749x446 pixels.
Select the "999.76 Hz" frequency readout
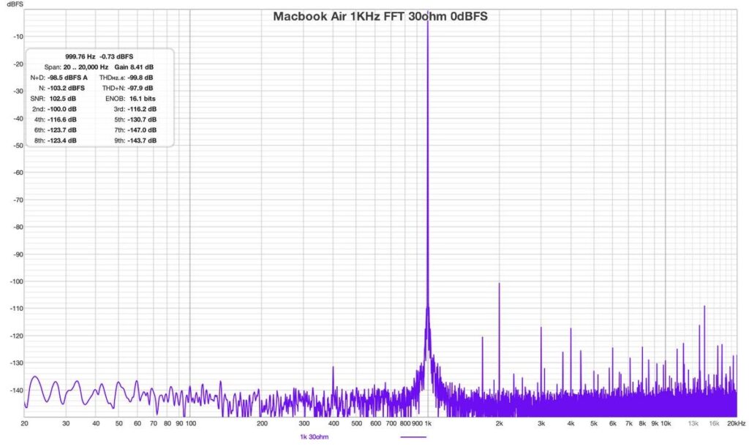80,56
